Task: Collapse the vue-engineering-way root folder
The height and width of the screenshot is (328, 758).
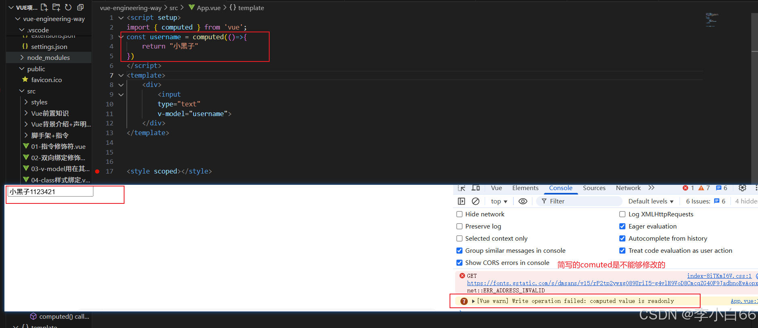Action: tap(18, 19)
